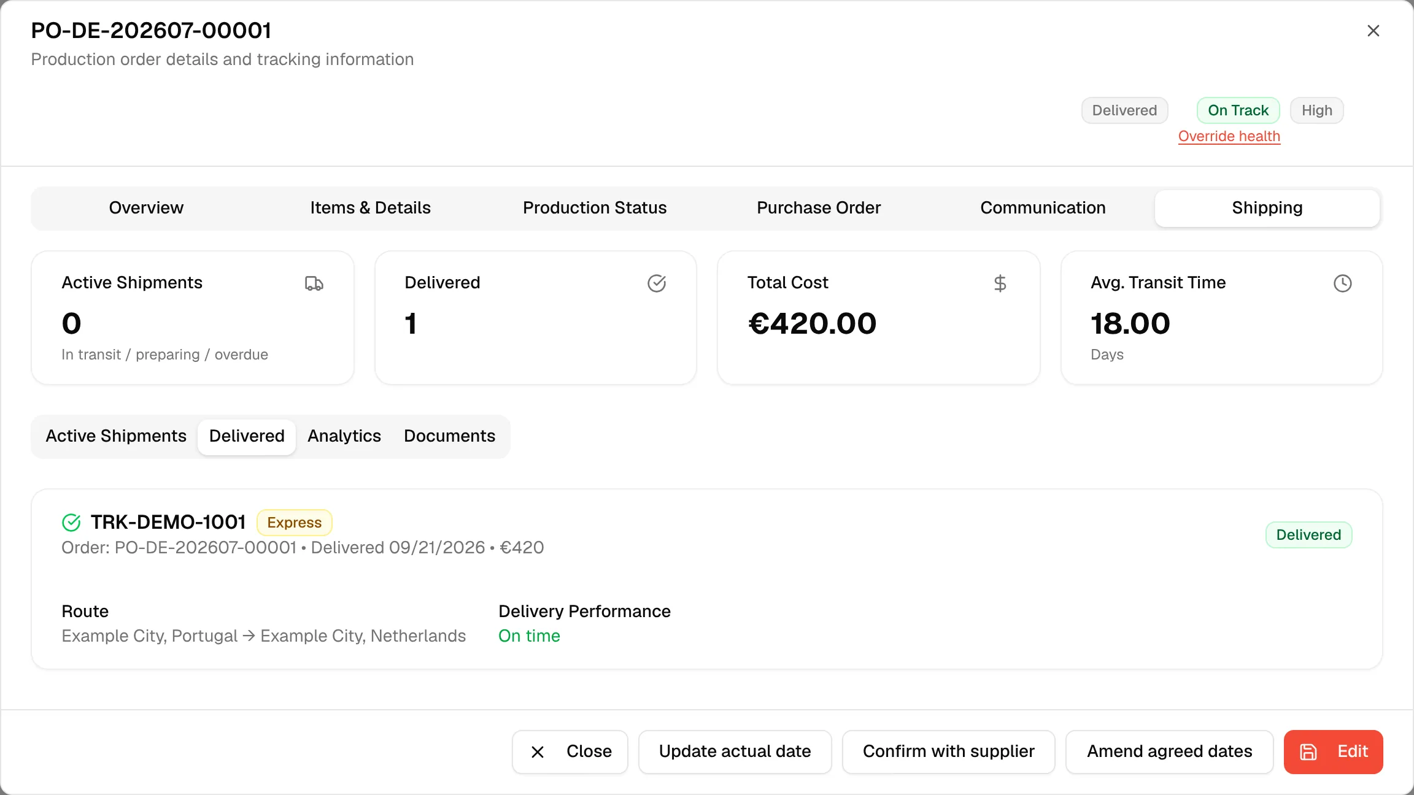The height and width of the screenshot is (795, 1414).
Task: Select the Shipping tab
Action: click(1267, 208)
